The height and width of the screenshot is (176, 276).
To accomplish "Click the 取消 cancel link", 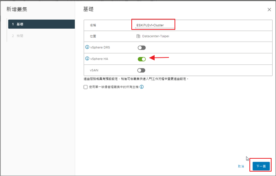I will coord(241,166).
